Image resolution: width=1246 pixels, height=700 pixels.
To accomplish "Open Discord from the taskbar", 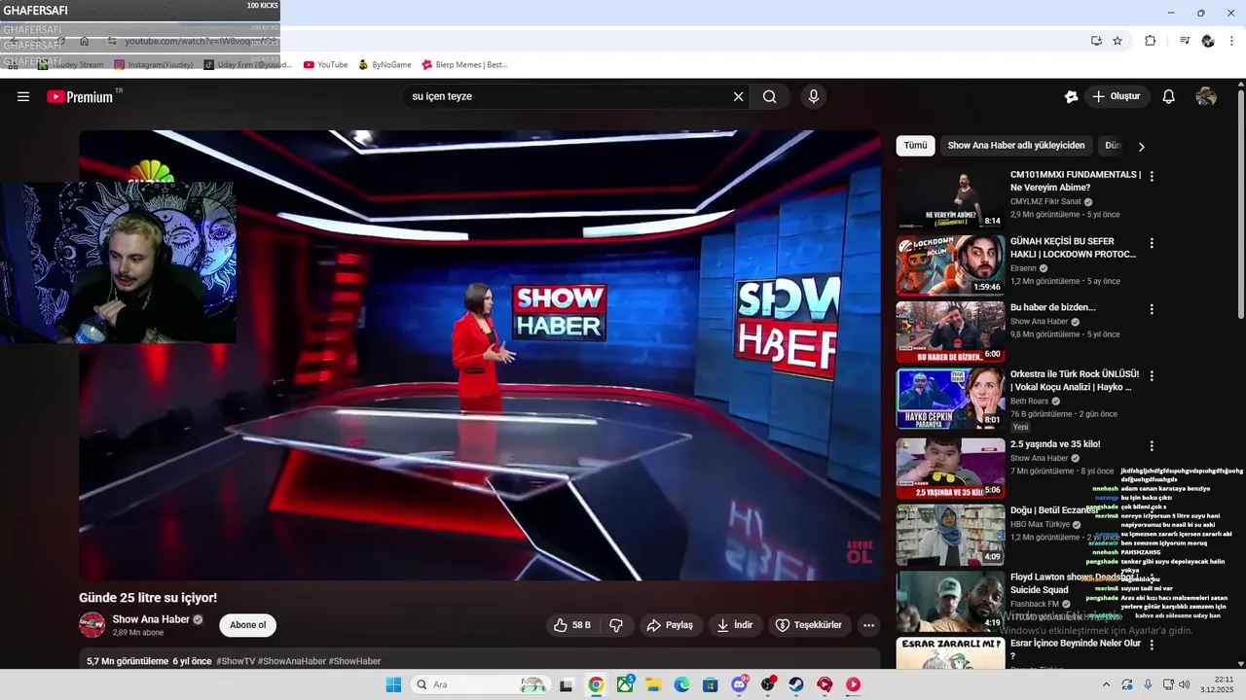I will 739,684.
